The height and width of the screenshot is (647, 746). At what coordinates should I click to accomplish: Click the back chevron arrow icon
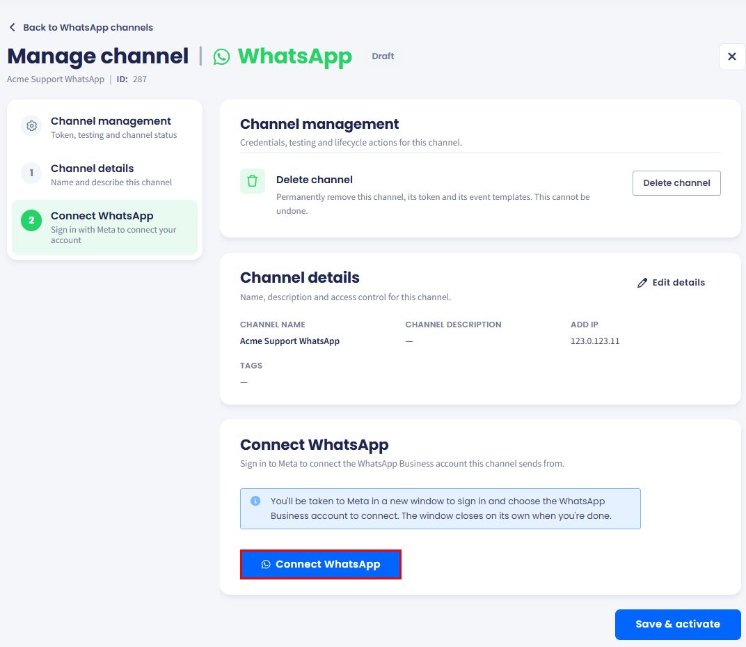(13, 27)
